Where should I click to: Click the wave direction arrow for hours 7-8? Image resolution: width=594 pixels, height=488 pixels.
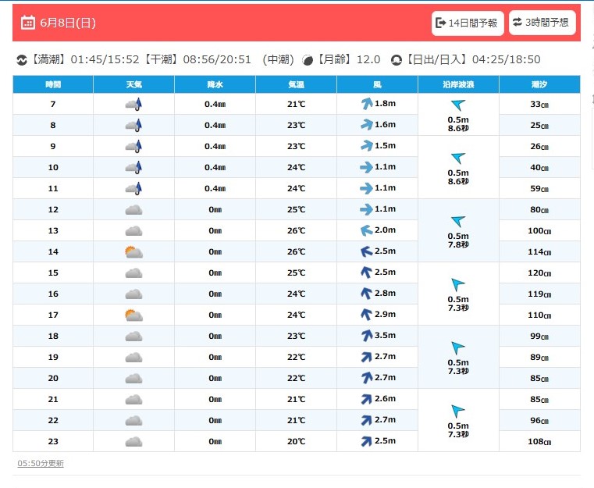458,105
